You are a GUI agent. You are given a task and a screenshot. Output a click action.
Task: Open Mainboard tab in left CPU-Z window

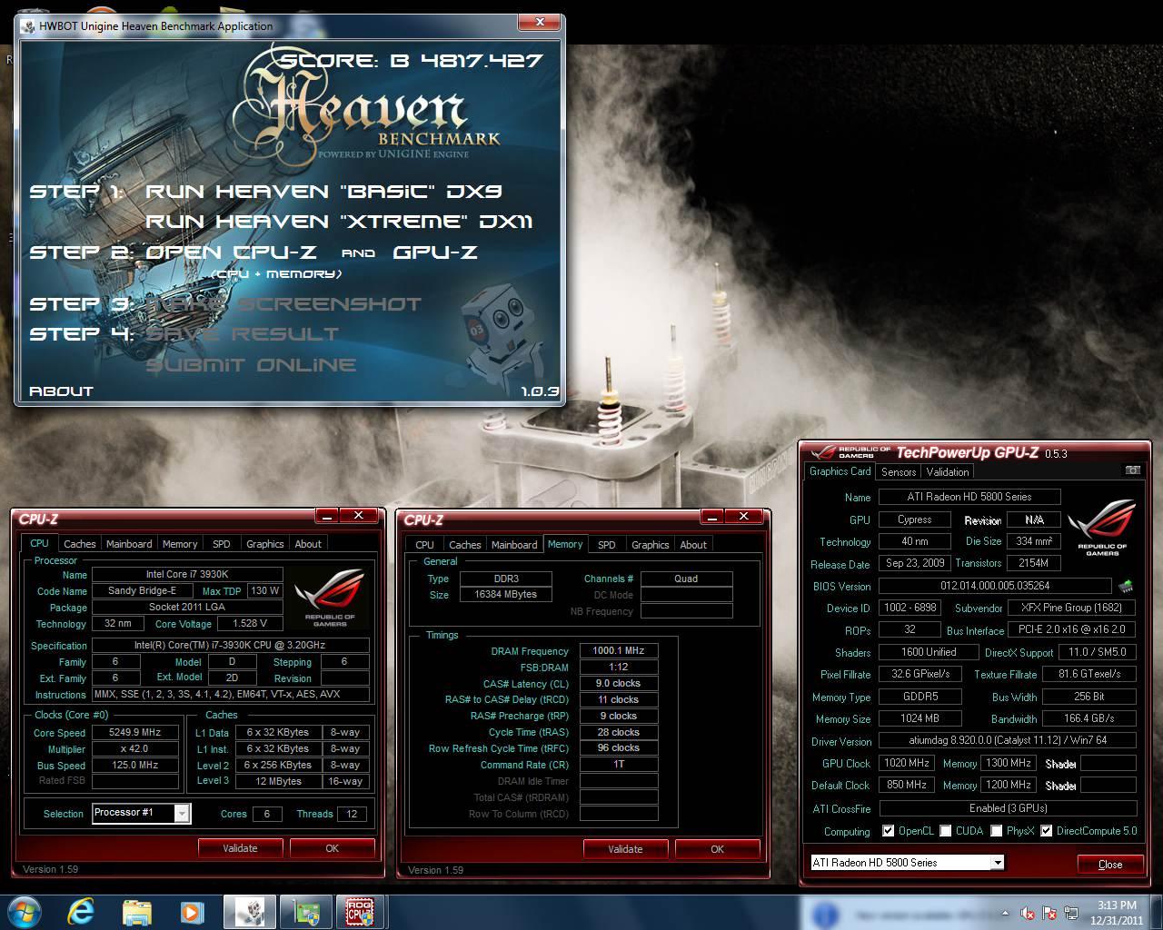pyautogui.click(x=129, y=544)
